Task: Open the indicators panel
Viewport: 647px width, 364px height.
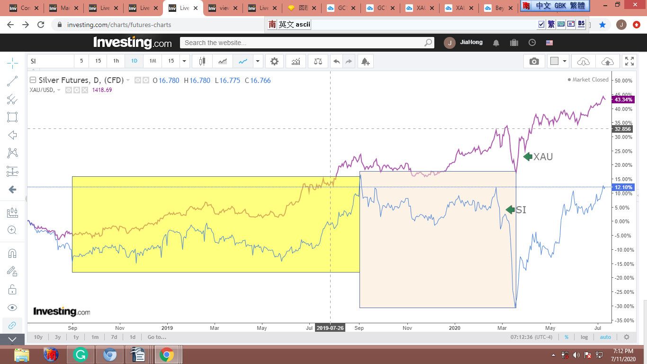Action: pyautogui.click(x=296, y=61)
